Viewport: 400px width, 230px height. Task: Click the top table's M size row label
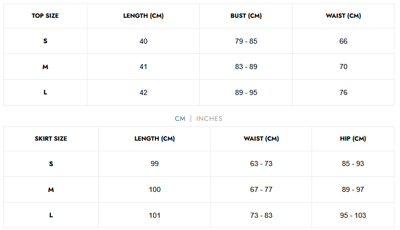click(45, 67)
